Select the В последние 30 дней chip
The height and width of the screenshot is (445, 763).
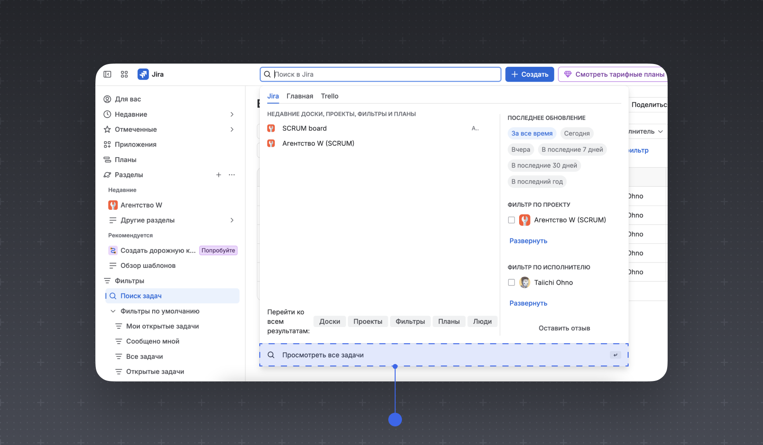coord(544,165)
